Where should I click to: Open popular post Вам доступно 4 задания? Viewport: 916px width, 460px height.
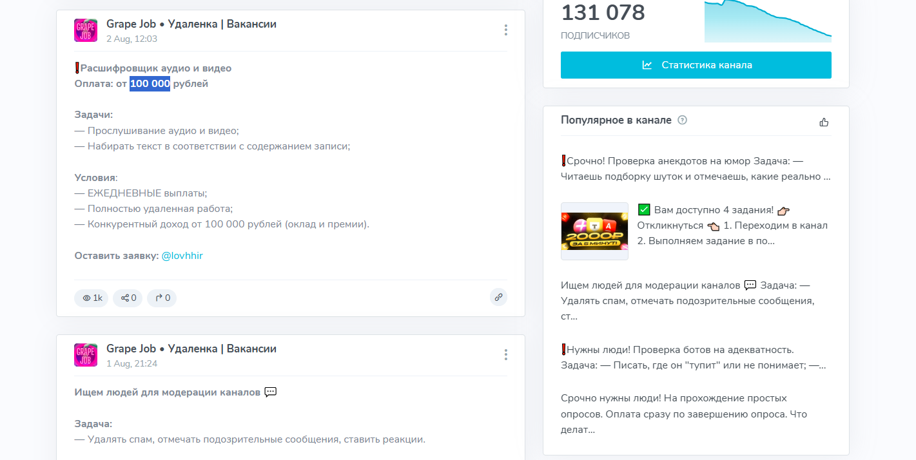[x=733, y=225]
